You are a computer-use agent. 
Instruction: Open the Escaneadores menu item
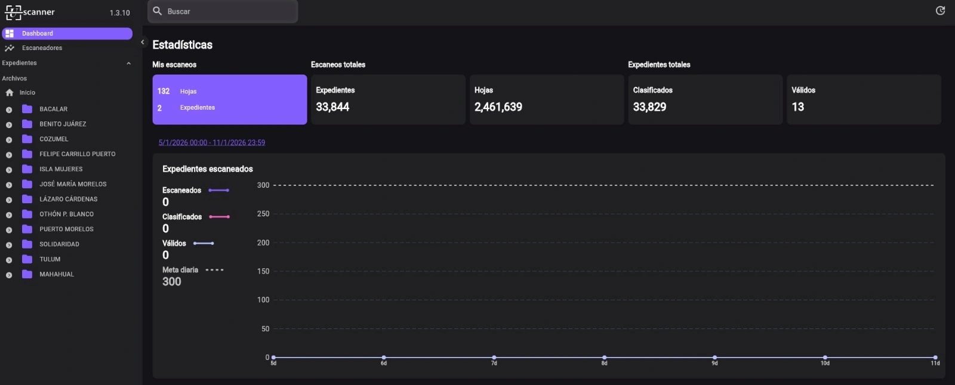click(42, 48)
